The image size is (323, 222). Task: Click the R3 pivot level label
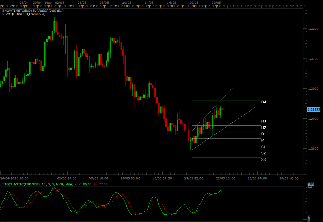pos(263,121)
